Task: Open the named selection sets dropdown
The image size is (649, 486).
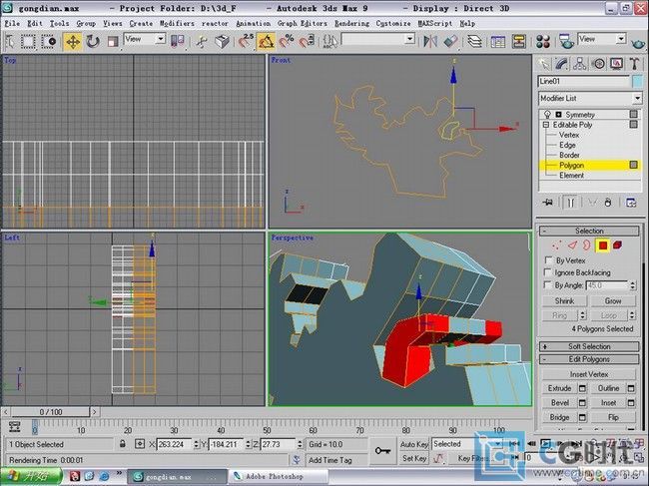Action: tap(377, 39)
